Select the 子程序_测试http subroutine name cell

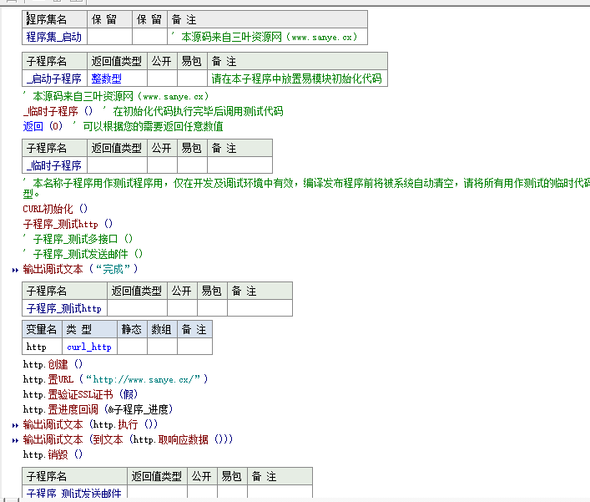(64, 309)
